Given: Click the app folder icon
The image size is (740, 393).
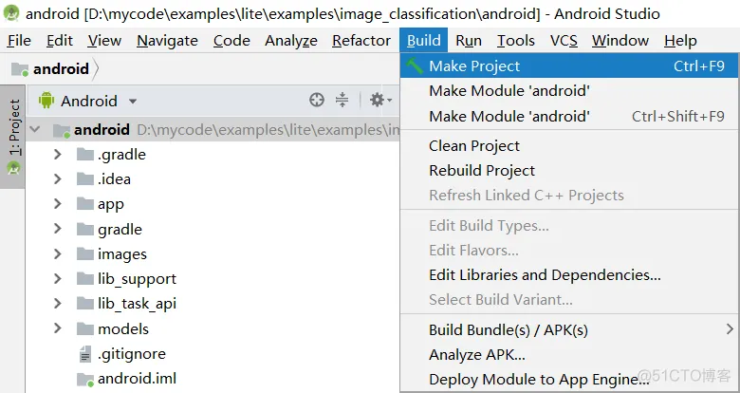Looking at the screenshot, I should pos(85,203).
